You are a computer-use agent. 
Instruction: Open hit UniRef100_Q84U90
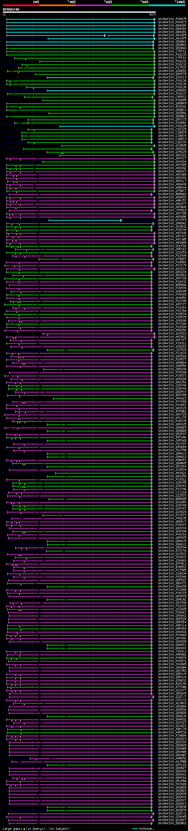coord(172,25)
